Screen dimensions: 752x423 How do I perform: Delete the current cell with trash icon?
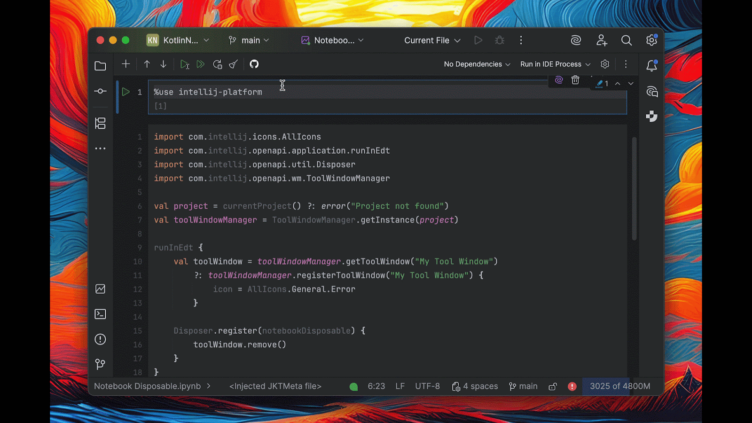(x=575, y=80)
